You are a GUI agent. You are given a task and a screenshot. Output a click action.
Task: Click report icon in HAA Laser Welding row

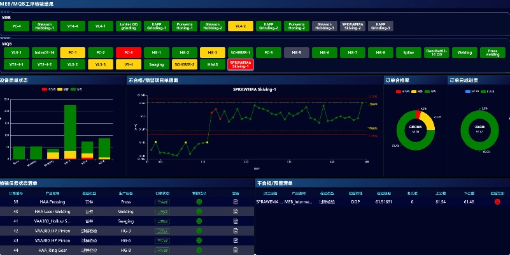(x=236, y=211)
